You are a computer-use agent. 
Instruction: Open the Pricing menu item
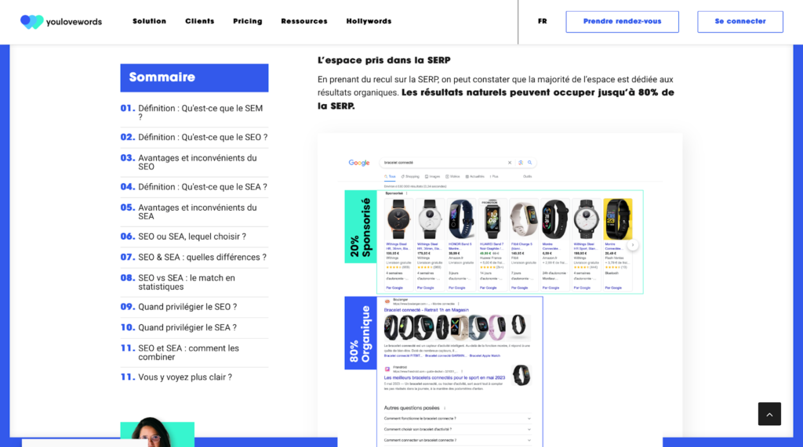(248, 21)
